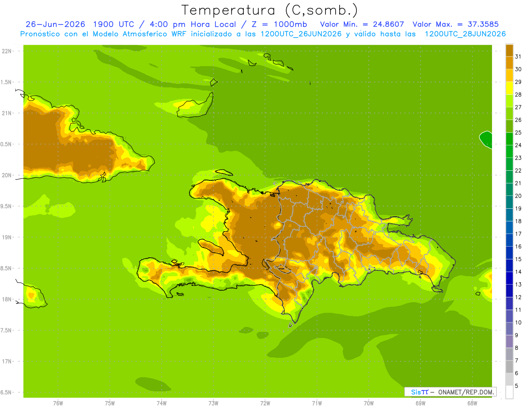530x409 pixels.
Task: Click the "22" colorbar scale label
Action: click(518, 171)
